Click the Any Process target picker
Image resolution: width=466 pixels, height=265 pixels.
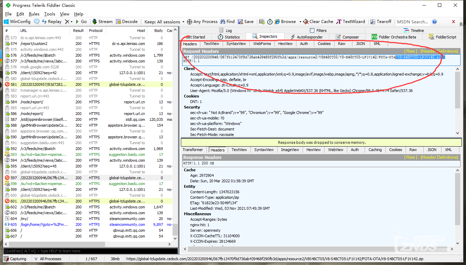pyautogui.click(x=202, y=21)
